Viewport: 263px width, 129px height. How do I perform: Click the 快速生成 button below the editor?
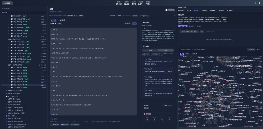pyautogui.click(x=55, y=125)
